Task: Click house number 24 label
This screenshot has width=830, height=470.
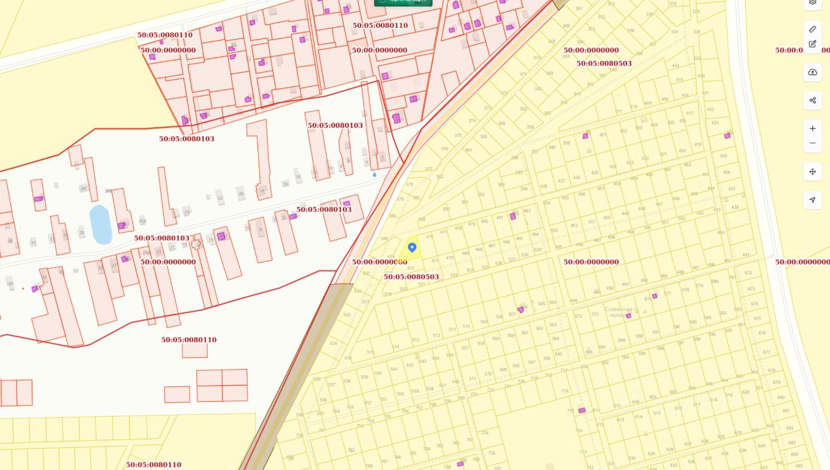Action: (187, 212)
